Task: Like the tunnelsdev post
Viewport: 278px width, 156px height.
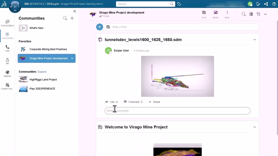Action: (x=111, y=102)
